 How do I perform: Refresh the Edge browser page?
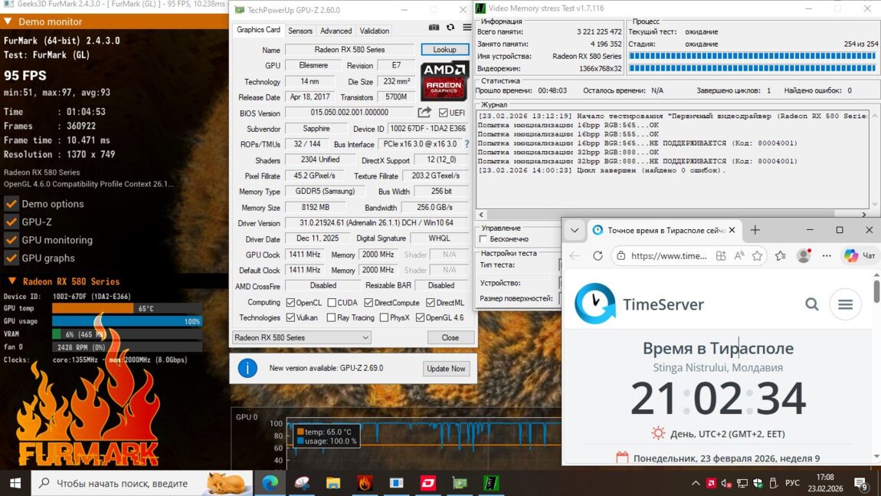tap(598, 256)
